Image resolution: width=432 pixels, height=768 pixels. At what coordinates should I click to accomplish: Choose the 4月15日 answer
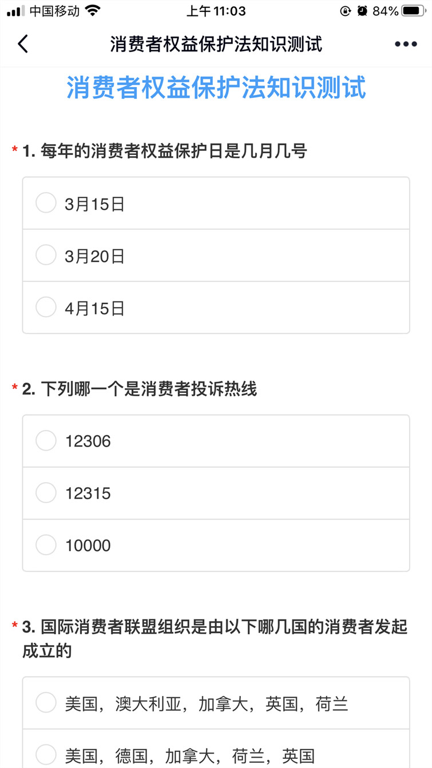[46, 308]
